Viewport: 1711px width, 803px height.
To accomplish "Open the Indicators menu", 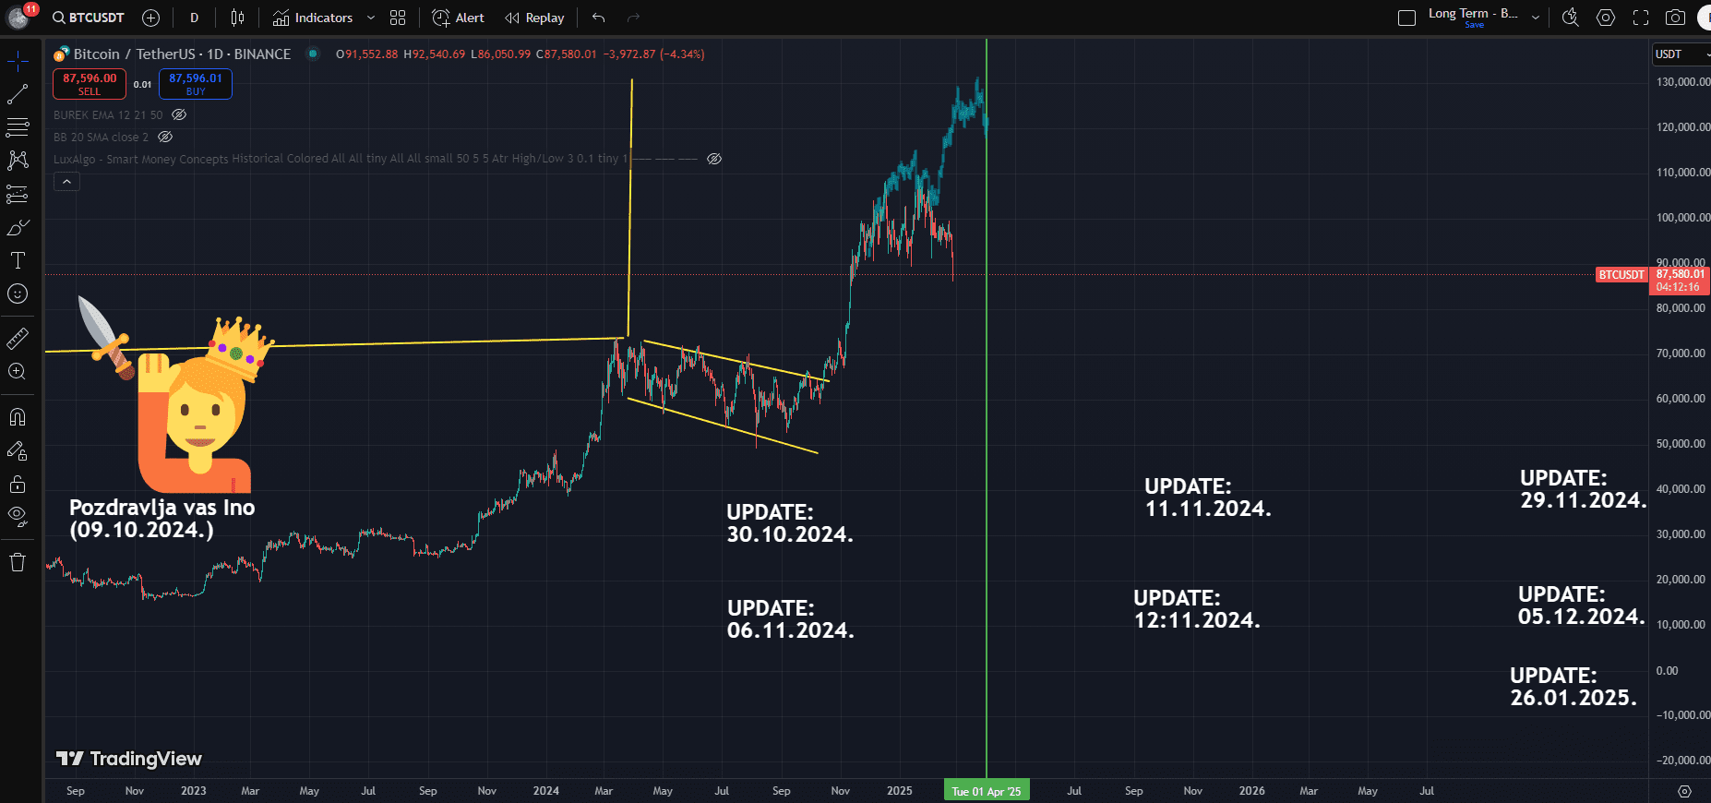I will (x=314, y=18).
